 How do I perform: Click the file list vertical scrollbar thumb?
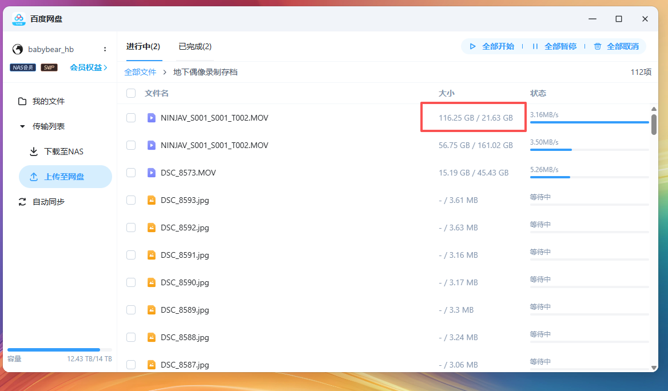pyautogui.click(x=654, y=124)
